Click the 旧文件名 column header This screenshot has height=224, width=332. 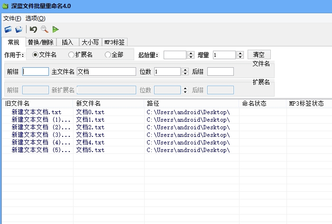coord(37,103)
